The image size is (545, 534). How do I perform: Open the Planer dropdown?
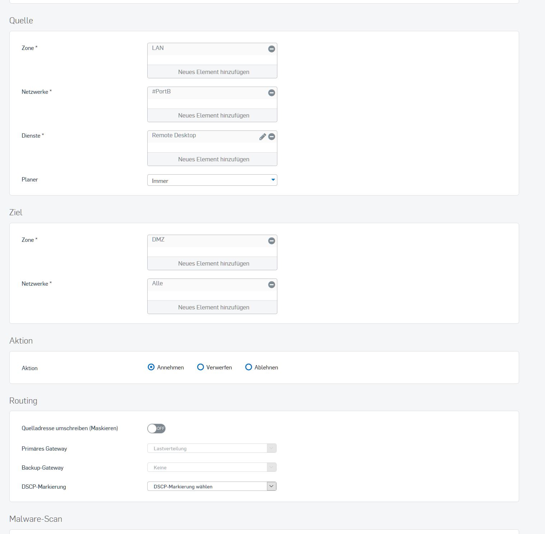(212, 180)
